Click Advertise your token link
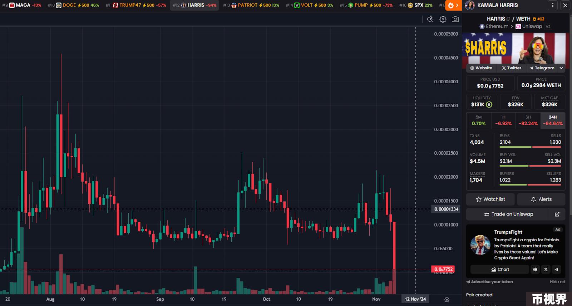The height and width of the screenshot is (306, 572). [489, 282]
